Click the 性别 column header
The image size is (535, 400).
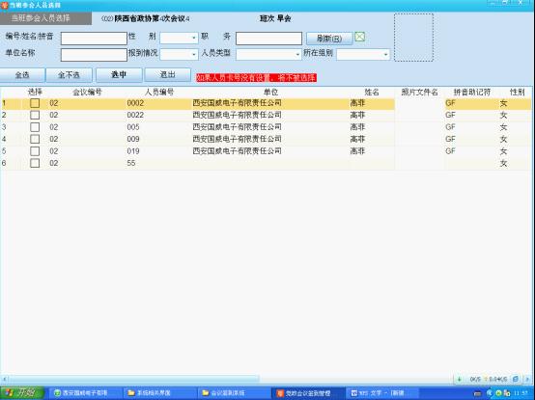click(517, 92)
